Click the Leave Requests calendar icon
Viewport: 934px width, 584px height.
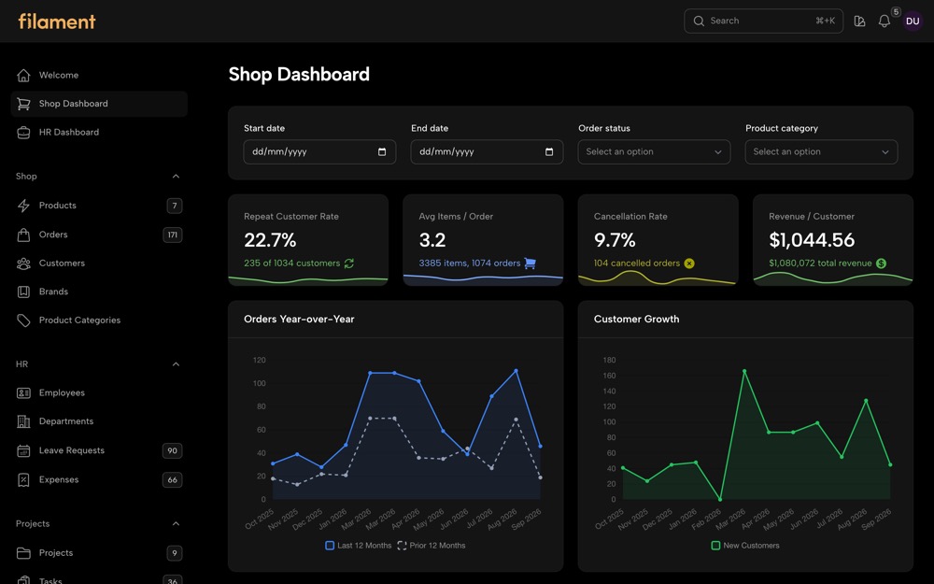coord(23,450)
